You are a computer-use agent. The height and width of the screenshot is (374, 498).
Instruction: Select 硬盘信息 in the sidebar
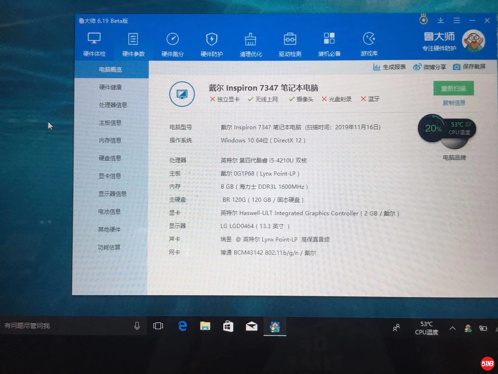click(x=110, y=158)
